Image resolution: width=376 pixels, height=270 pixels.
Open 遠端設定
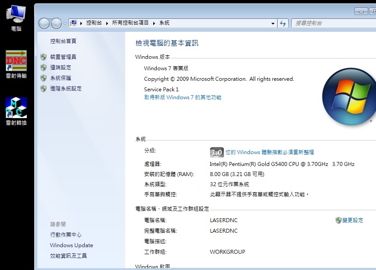61,68
